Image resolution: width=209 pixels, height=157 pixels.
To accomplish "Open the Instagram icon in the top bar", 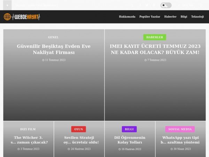I will [154, 5].
